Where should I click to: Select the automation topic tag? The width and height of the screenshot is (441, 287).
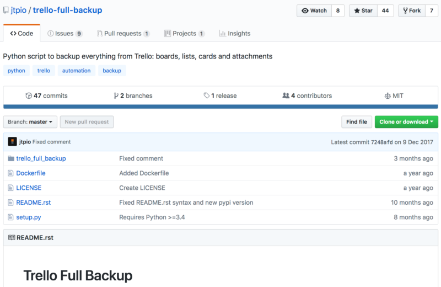click(77, 71)
